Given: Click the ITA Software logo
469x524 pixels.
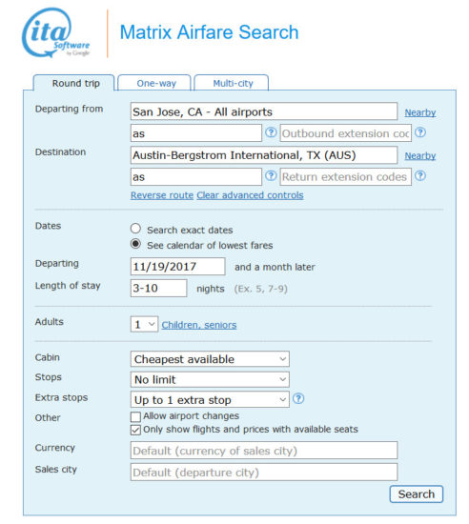Looking at the screenshot, I should pyautogui.click(x=56, y=32).
